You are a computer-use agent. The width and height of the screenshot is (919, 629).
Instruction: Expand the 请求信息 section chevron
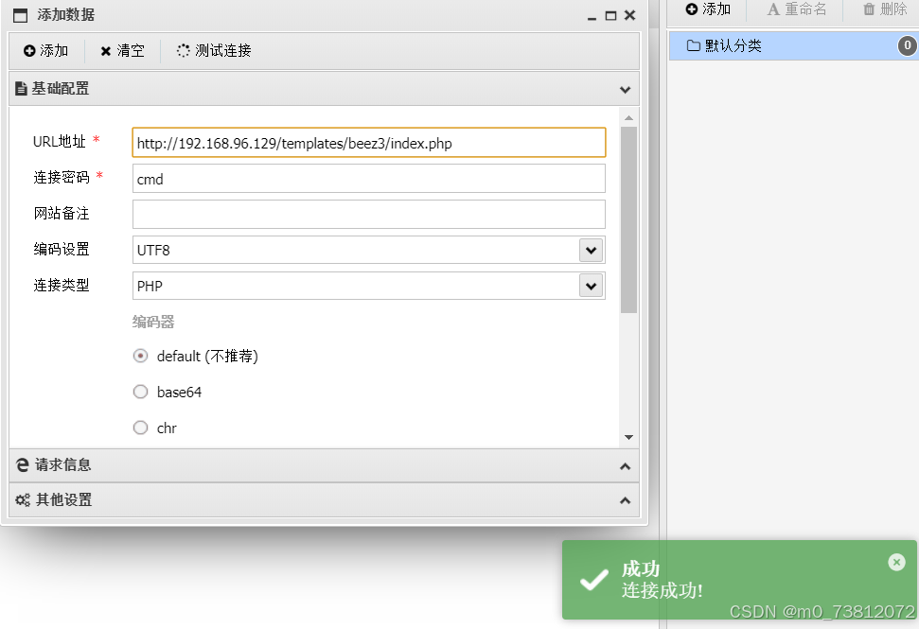click(x=626, y=466)
